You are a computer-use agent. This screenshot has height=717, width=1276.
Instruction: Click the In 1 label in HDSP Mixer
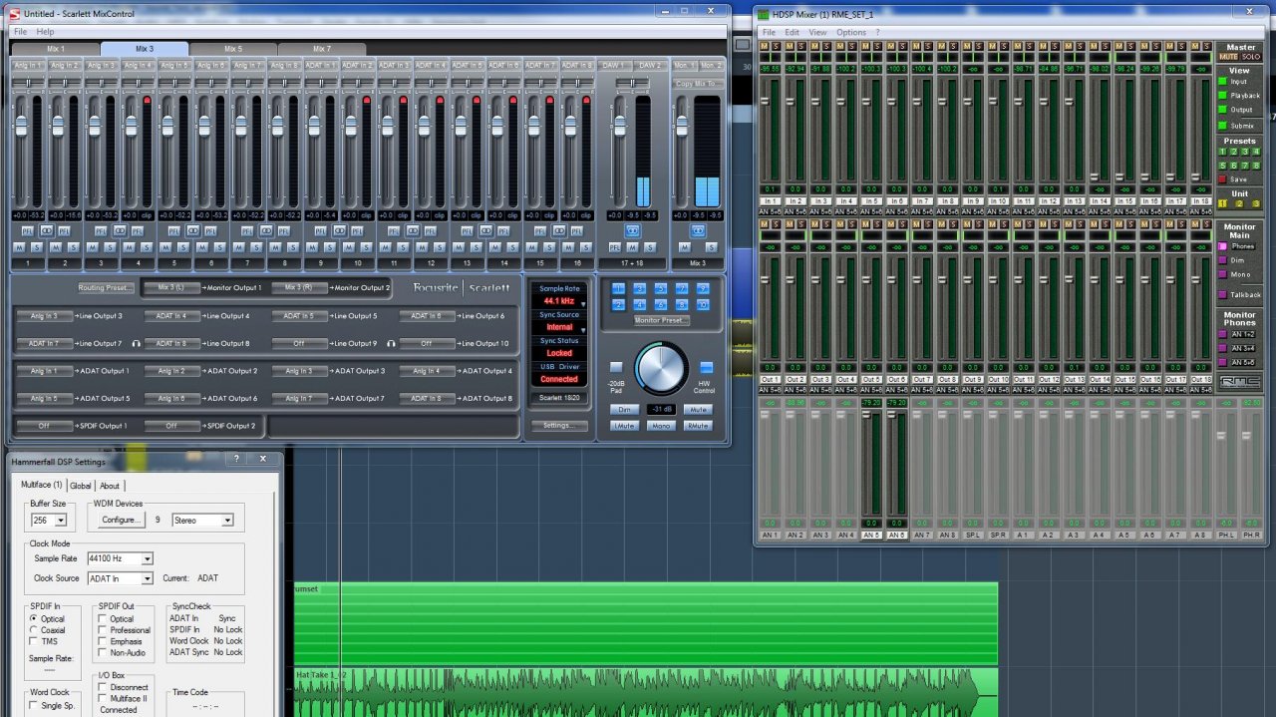click(770, 200)
